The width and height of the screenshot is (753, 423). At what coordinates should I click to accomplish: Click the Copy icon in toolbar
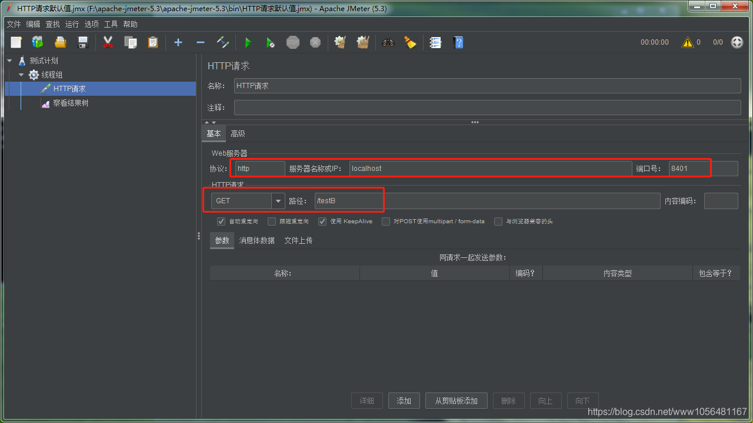[130, 42]
